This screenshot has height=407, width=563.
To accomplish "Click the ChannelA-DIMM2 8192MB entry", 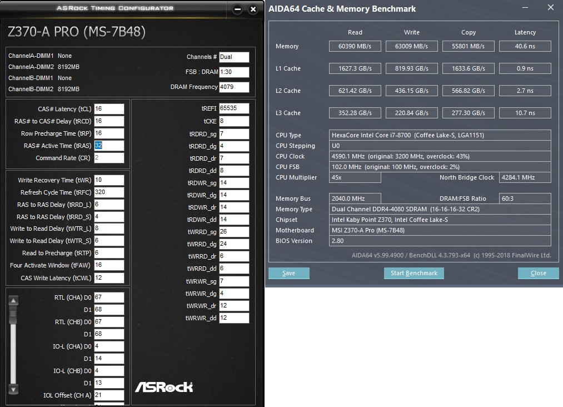I will click(44, 67).
